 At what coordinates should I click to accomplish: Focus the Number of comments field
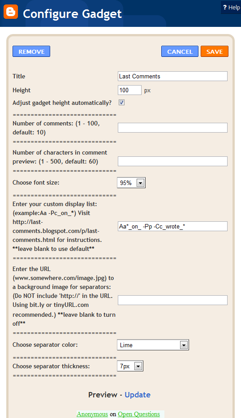[x=173, y=128]
